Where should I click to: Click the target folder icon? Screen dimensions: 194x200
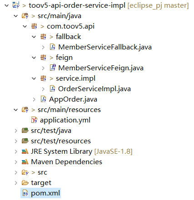coord(25,183)
